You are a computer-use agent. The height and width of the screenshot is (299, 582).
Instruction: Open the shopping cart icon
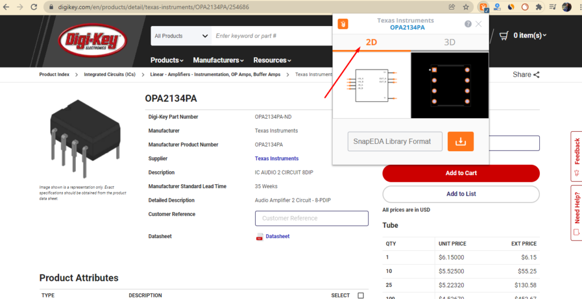pyautogui.click(x=504, y=36)
